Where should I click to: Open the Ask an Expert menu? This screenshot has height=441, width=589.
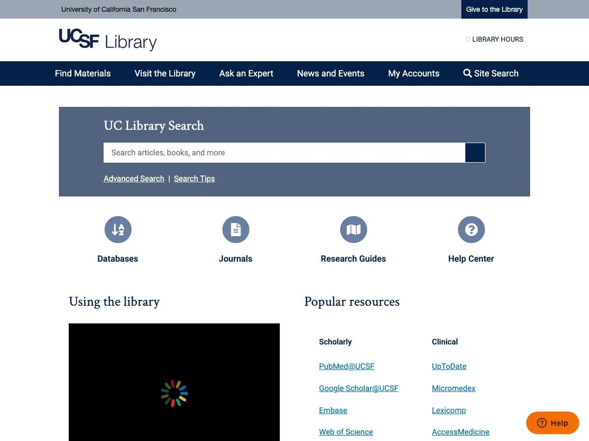pyautogui.click(x=246, y=73)
